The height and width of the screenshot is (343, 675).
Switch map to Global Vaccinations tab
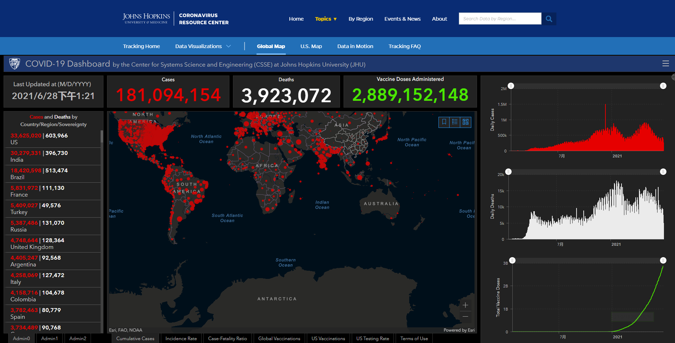(x=279, y=338)
